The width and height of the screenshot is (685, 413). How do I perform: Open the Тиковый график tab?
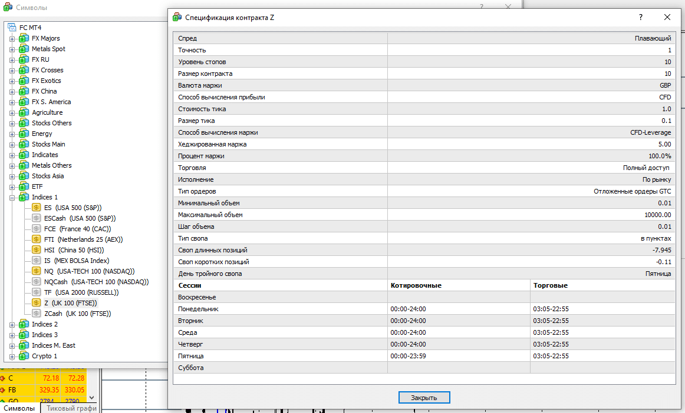click(71, 408)
